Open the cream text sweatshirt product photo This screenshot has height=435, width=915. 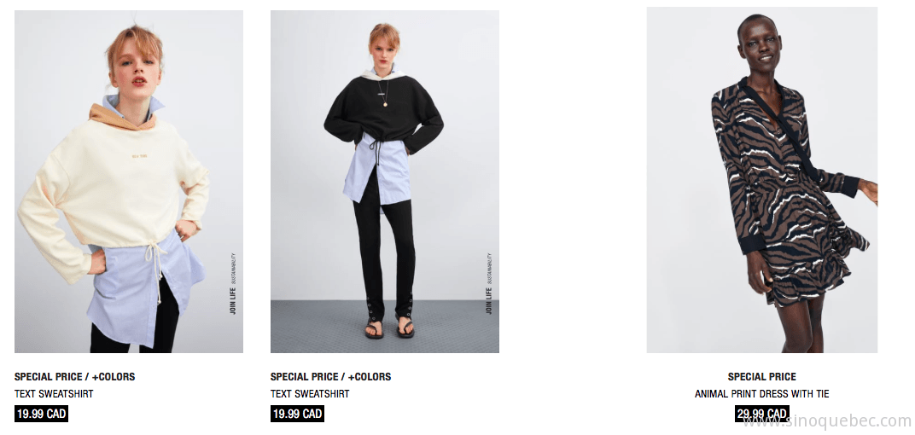[x=128, y=182]
